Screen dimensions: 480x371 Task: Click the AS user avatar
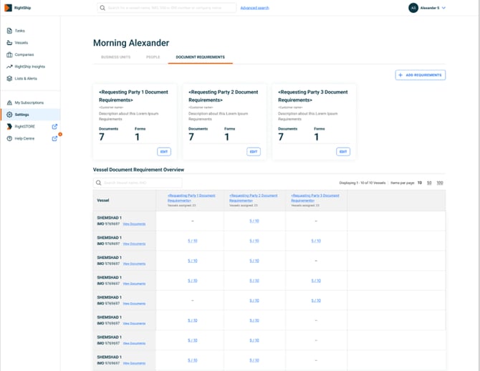(x=413, y=8)
